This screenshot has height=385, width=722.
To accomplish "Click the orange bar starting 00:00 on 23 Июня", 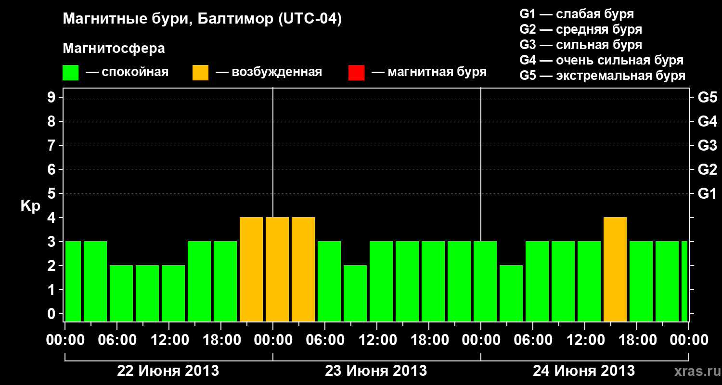I will pos(277,269).
